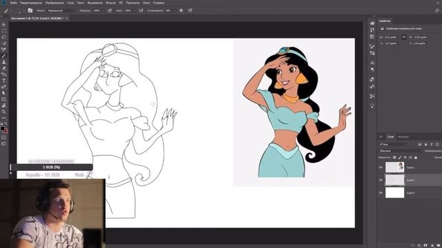Viewport: 442px width, 248px height.
Task: Toggle lock image pixels brush icon
Action: click(400, 158)
